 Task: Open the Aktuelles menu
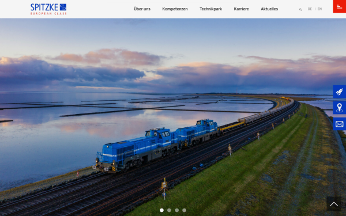(x=269, y=9)
